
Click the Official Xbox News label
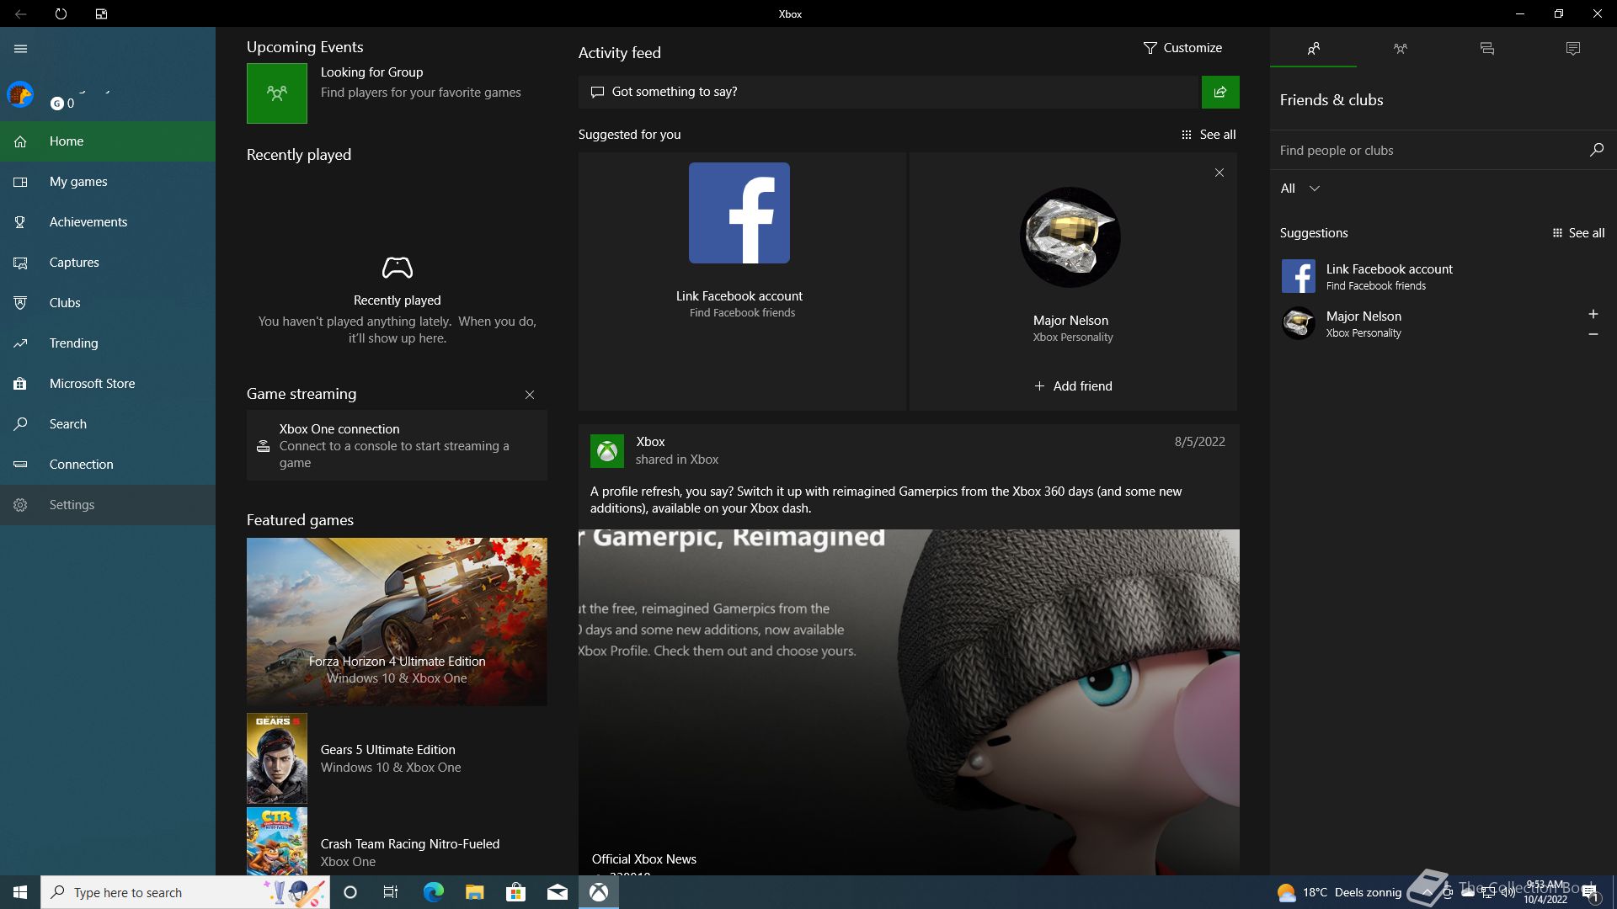644,859
